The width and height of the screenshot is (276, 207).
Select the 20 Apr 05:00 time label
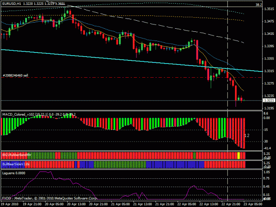[54, 204]
